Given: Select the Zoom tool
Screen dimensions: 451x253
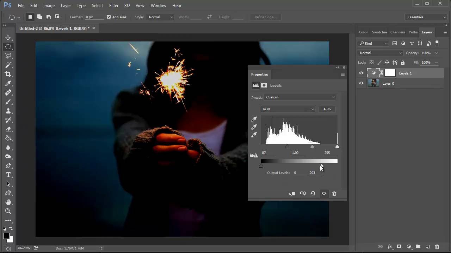Looking at the screenshot, I should (8, 211).
